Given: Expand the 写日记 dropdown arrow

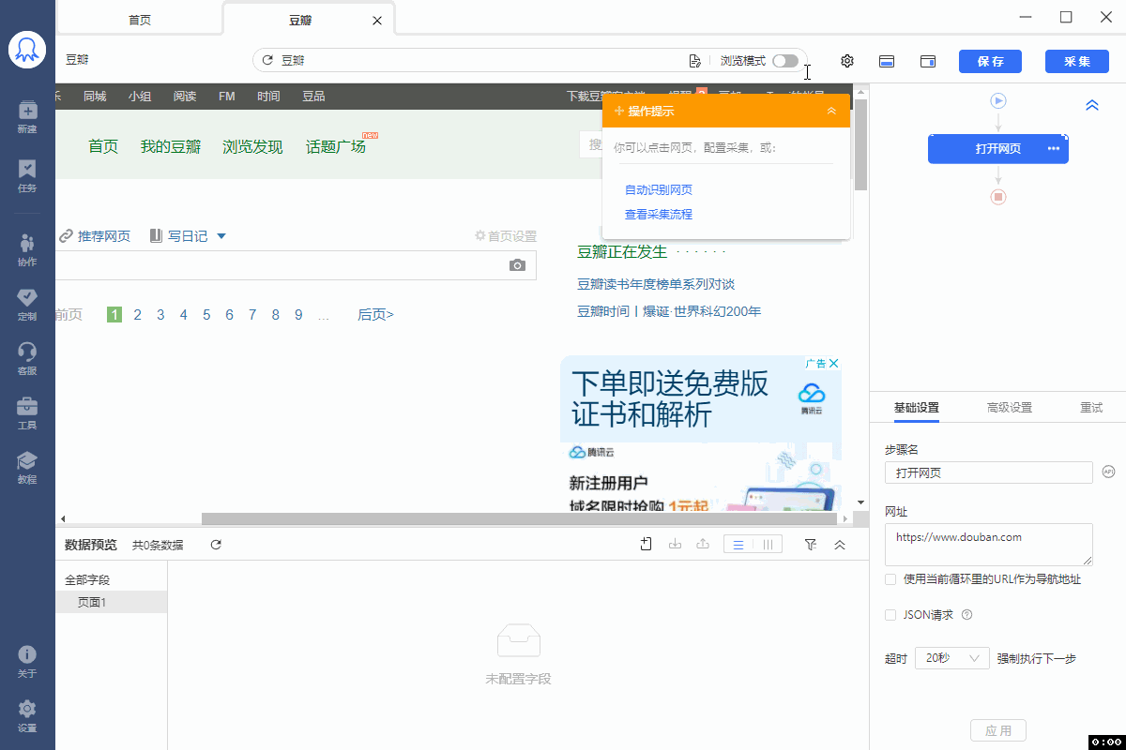Looking at the screenshot, I should [221, 236].
